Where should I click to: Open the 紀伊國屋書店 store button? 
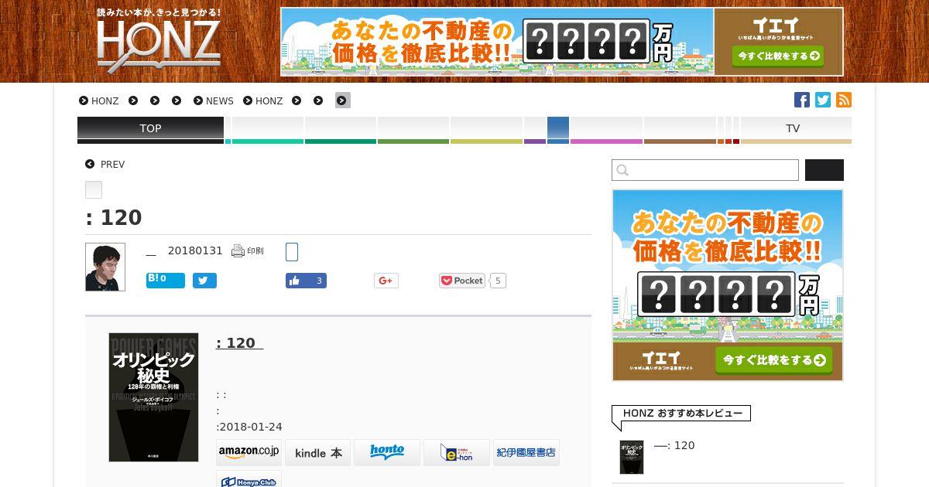[x=526, y=452]
